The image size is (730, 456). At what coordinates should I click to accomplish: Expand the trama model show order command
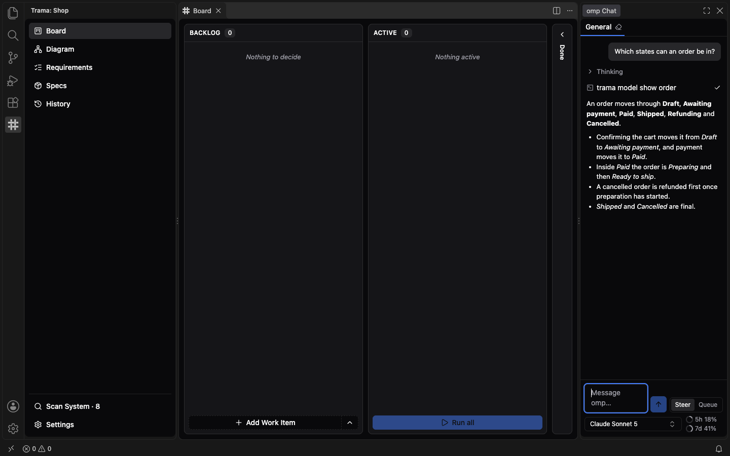pos(653,88)
